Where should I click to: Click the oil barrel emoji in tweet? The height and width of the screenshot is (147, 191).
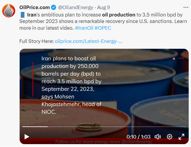point(22,14)
